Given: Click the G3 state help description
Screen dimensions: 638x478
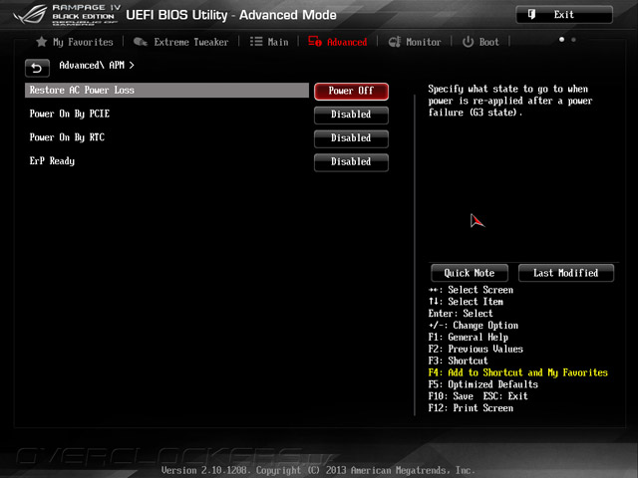Looking at the screenshot, I should (510, 101).
